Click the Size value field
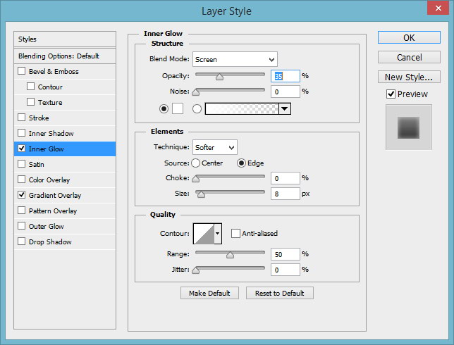This screenshot has height=345, width=454. tap(286, 194)
